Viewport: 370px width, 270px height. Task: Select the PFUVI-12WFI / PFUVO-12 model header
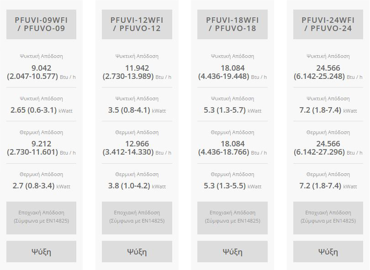pos(137,24)
